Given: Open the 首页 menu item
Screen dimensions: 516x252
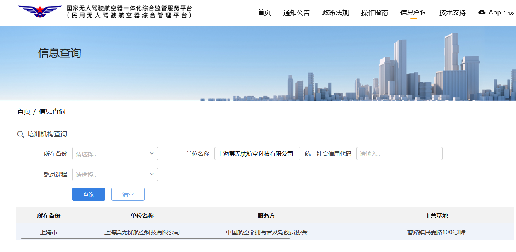Looking at the screenshot, I should [x=264, y=12].
